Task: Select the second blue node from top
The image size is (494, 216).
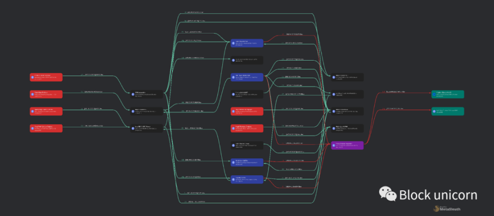Action: tap(246, 77)
